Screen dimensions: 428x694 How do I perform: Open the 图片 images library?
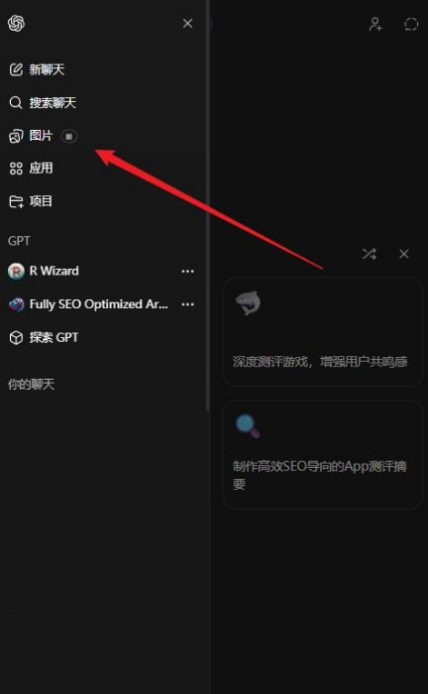pyautogui.click(x=41, y=136)
